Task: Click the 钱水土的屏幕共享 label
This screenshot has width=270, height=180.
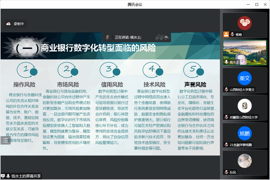Action: point(26,176)
